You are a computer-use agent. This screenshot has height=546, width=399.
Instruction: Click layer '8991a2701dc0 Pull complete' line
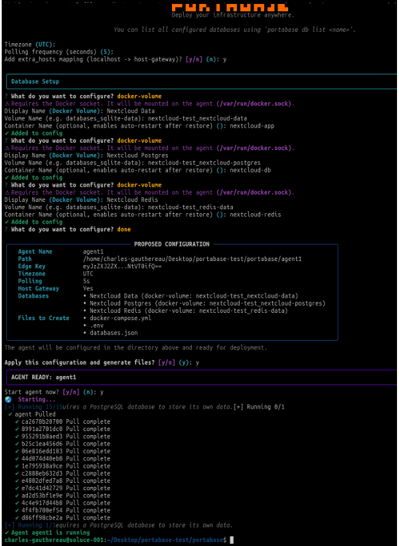pos(62,429)
